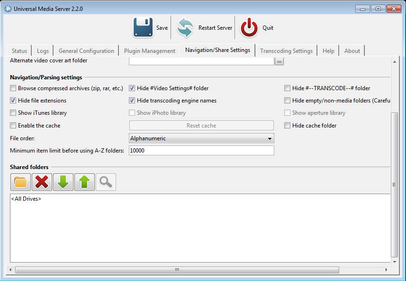Click the horizontal scrollbar thumb
Image resolution: width=406 pixels, height=281 pixels.
(x=177, y=270)
